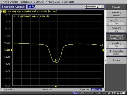Click the Start 1 GHz label

pyautogui.click(x=8, y=90)
